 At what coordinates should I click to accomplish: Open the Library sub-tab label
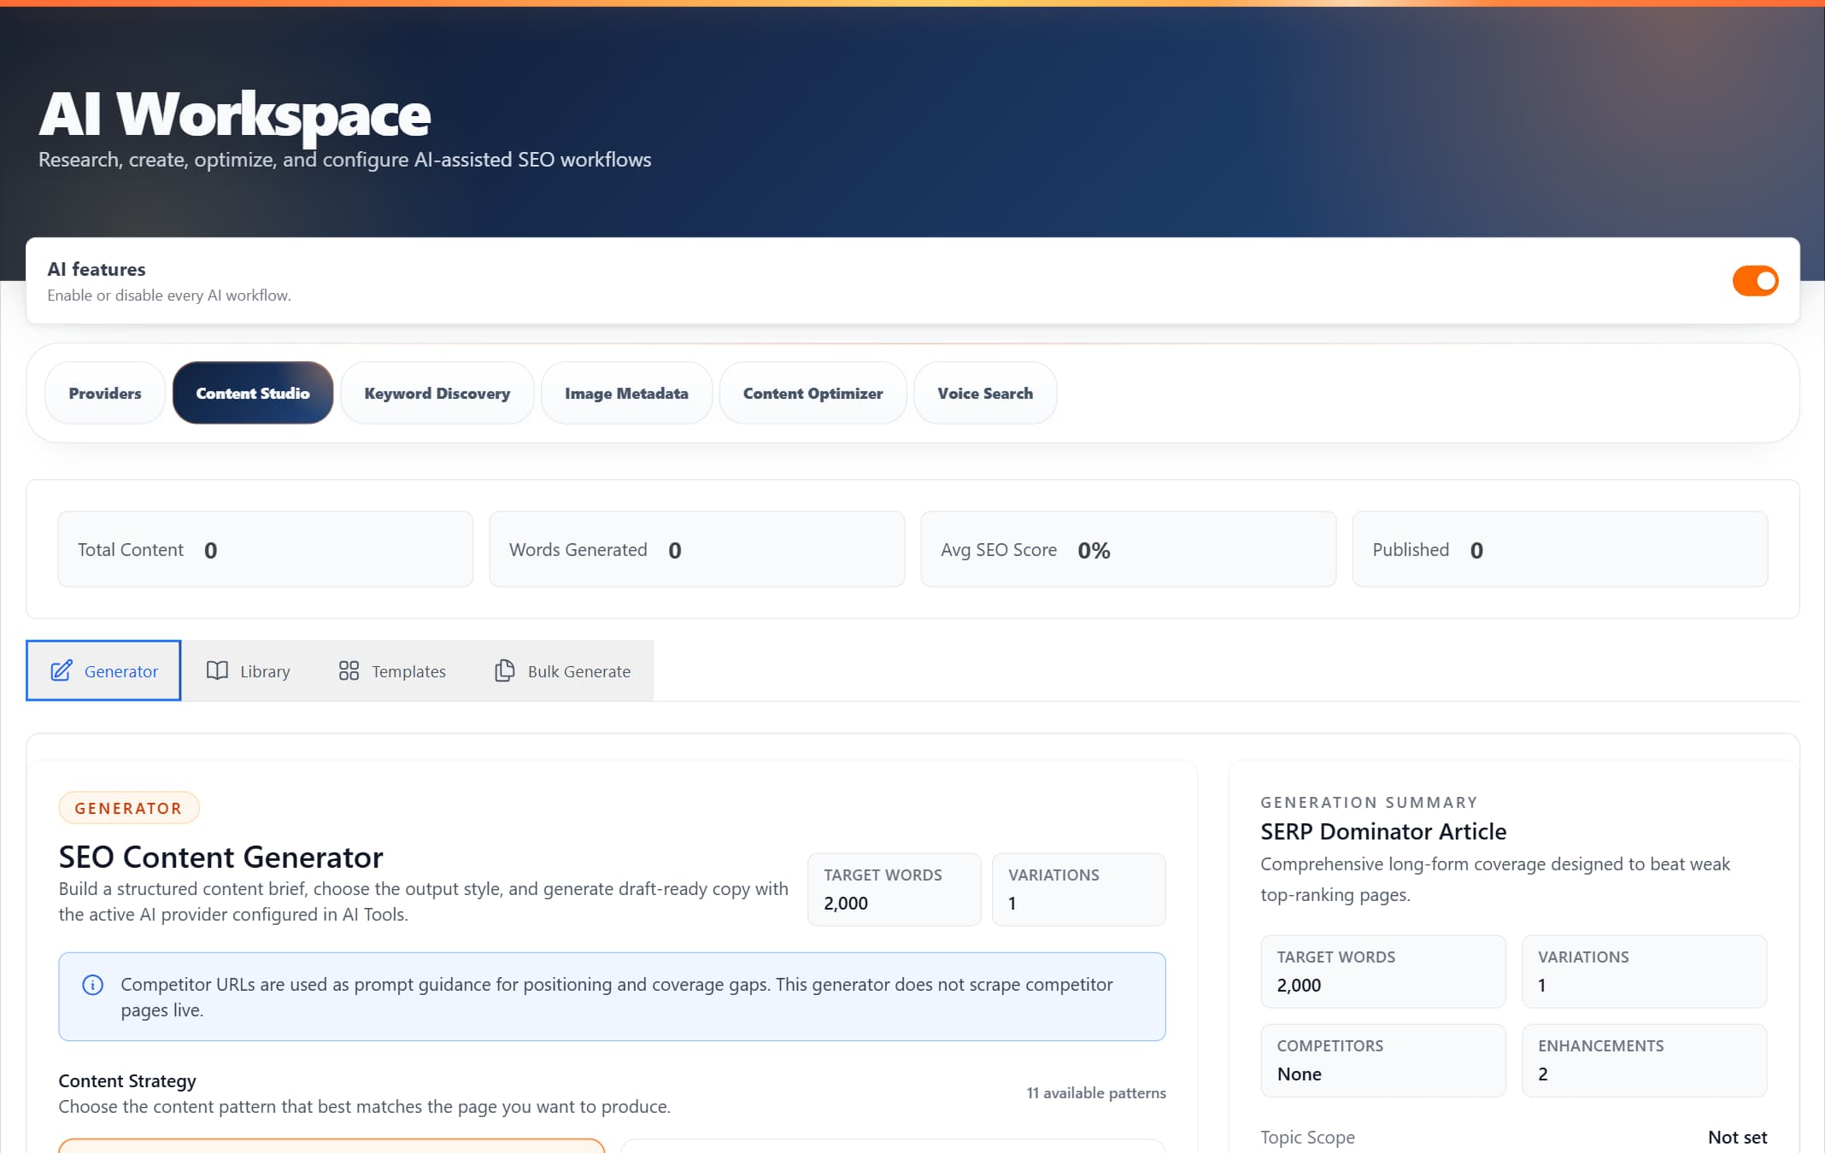pyautogui.click(x=265, y=671)
